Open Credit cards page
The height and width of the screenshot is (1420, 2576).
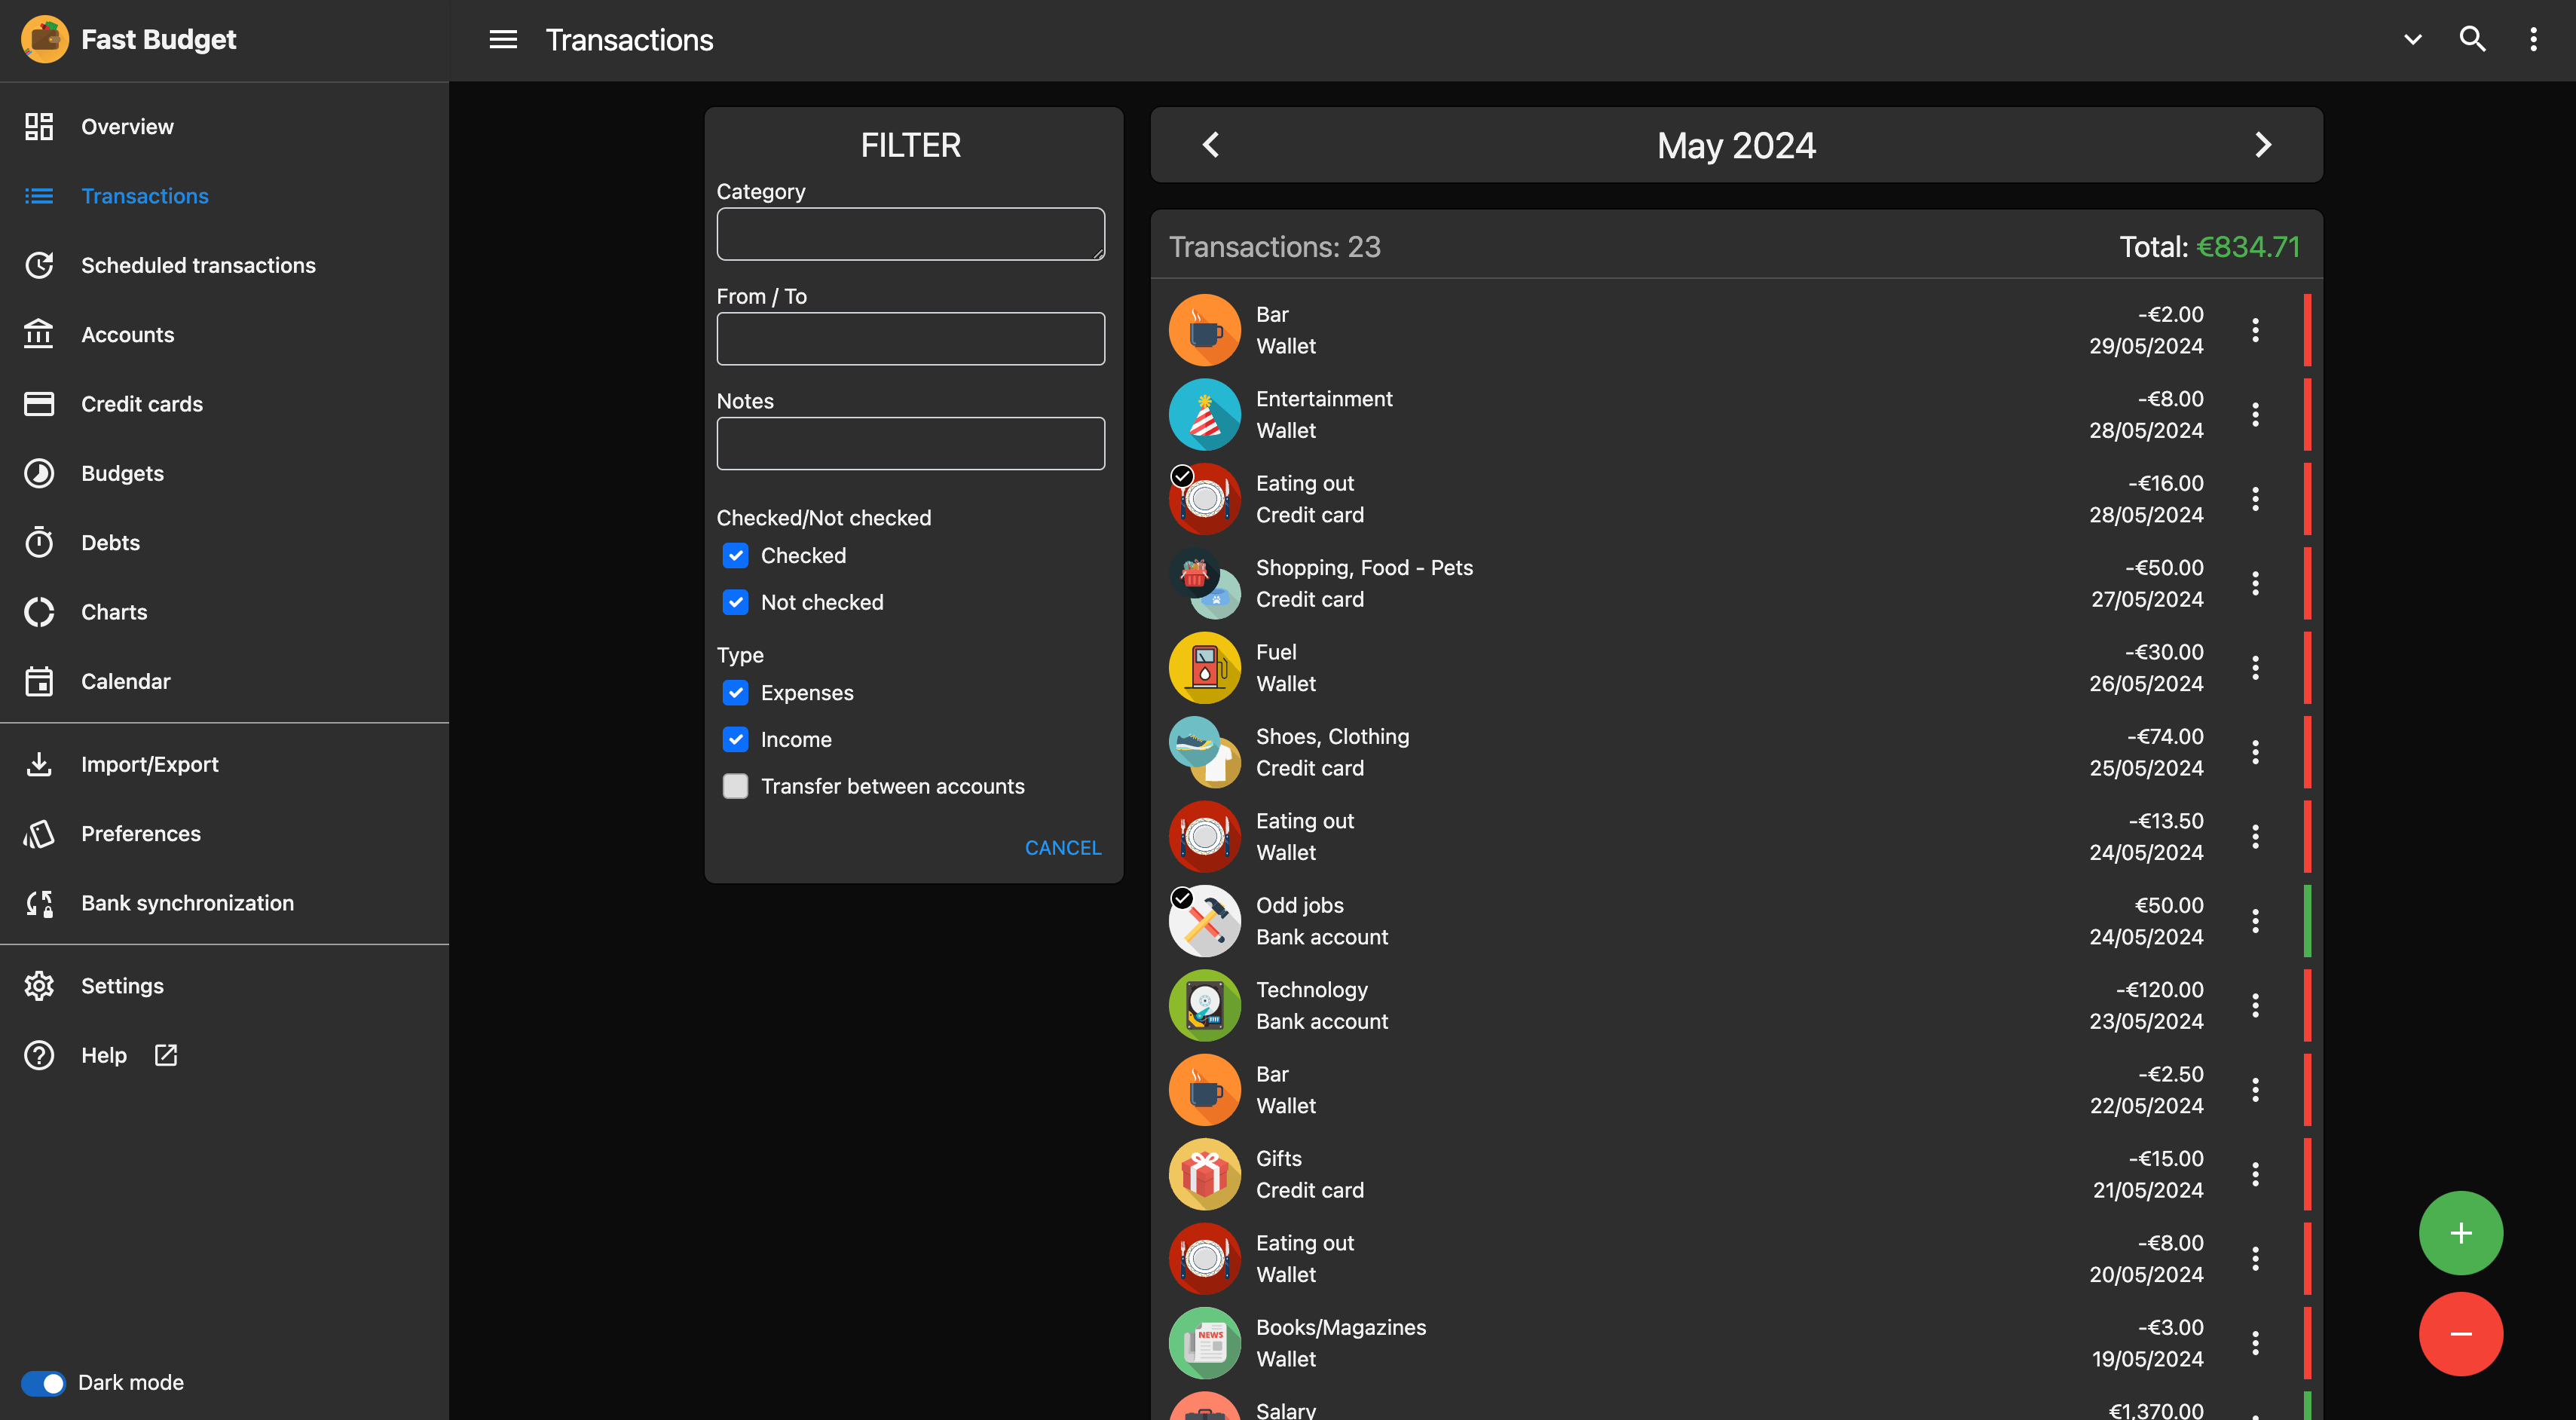(x=224, y=404)
